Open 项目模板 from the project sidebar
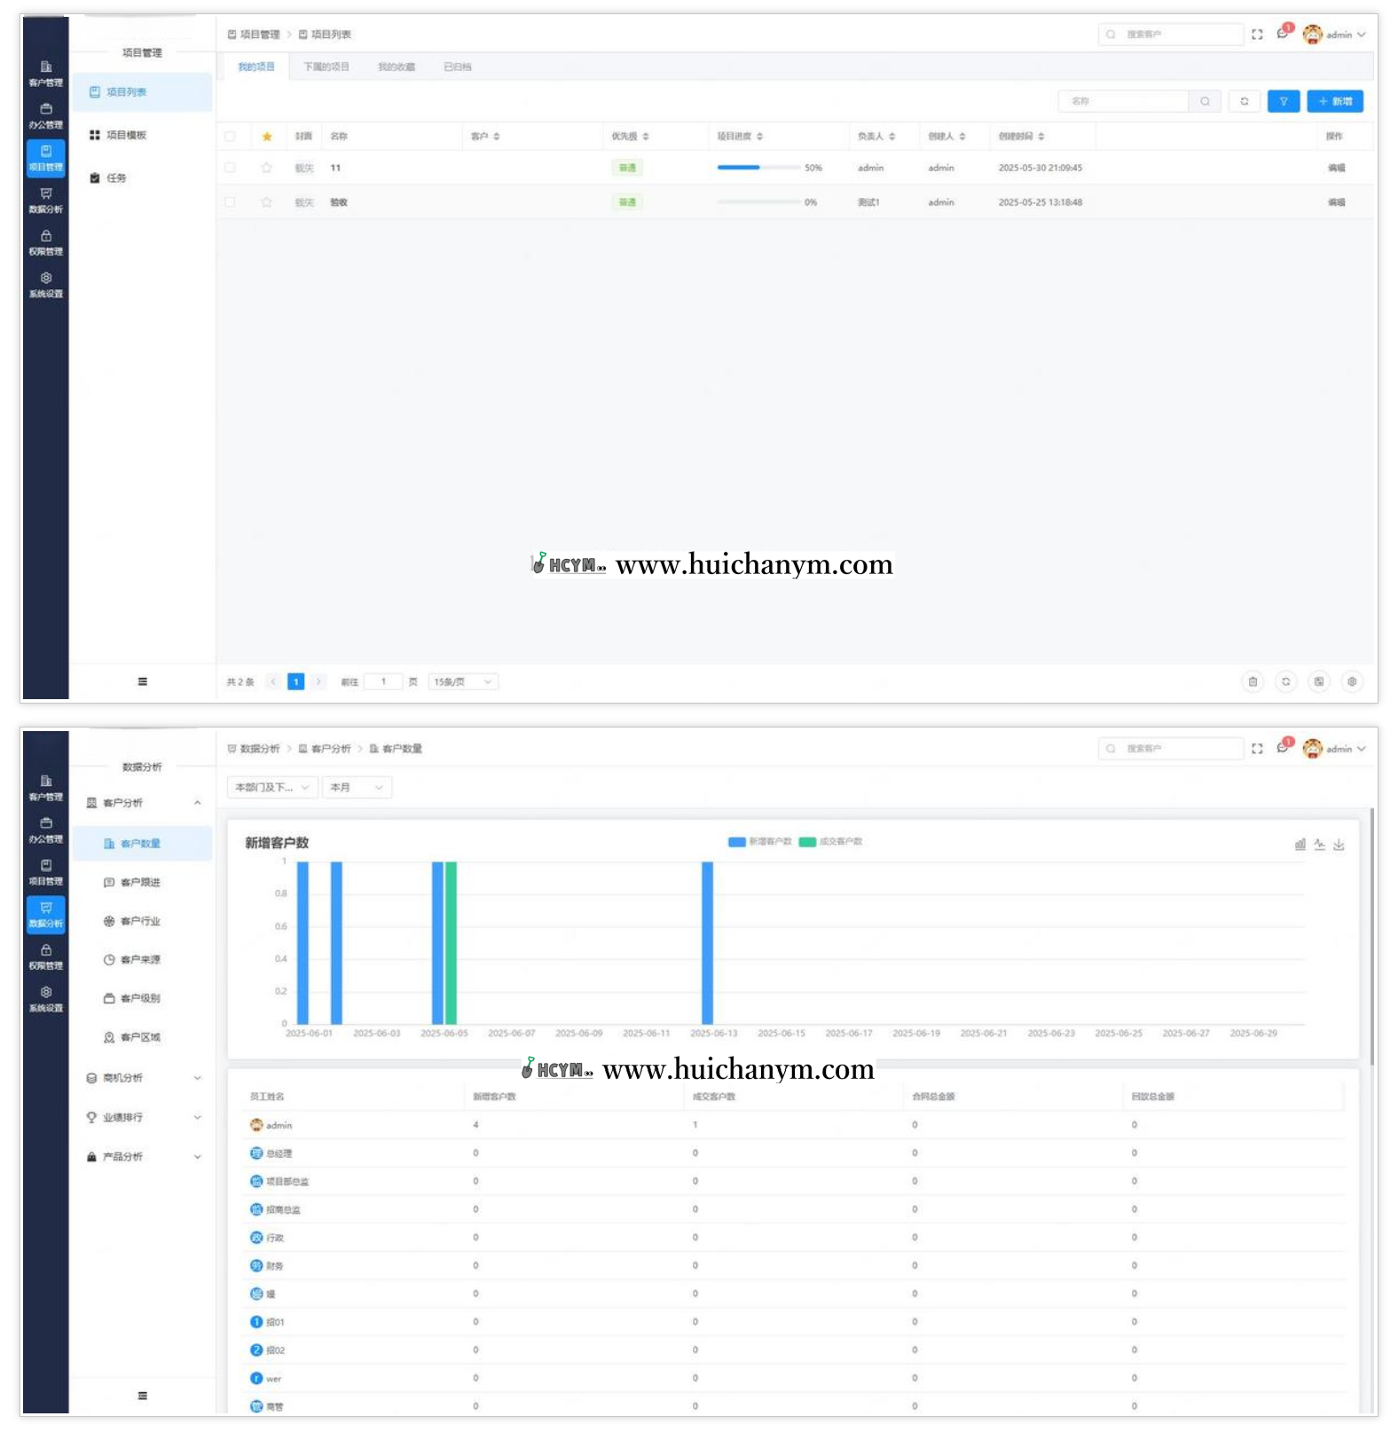Screen dimensions: 1398x1432 tap(126, 135)
